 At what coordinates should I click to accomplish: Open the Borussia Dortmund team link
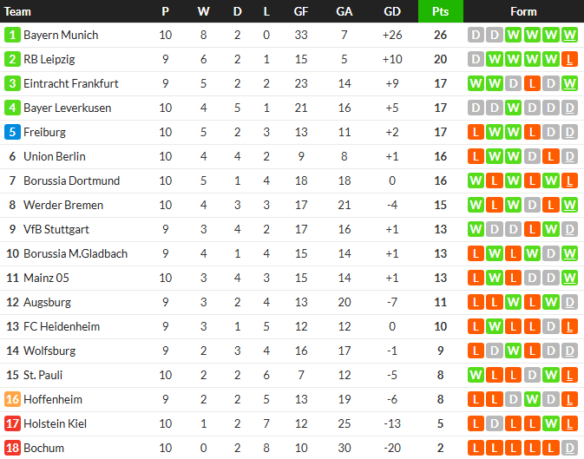(x=71, y=181)
